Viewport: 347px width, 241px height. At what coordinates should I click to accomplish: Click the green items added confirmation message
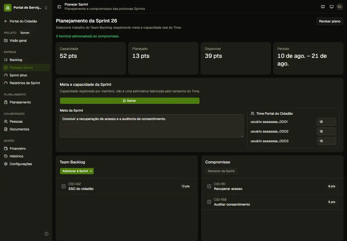(x=87, y=36)
